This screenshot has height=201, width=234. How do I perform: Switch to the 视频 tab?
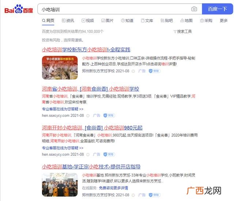[88, 20]
